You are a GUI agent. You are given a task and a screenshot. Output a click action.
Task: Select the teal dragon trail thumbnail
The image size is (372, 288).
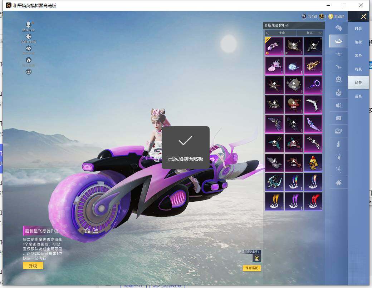point(274,182)
